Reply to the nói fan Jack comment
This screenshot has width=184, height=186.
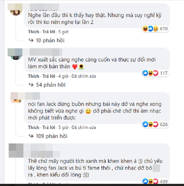point(49,127)
